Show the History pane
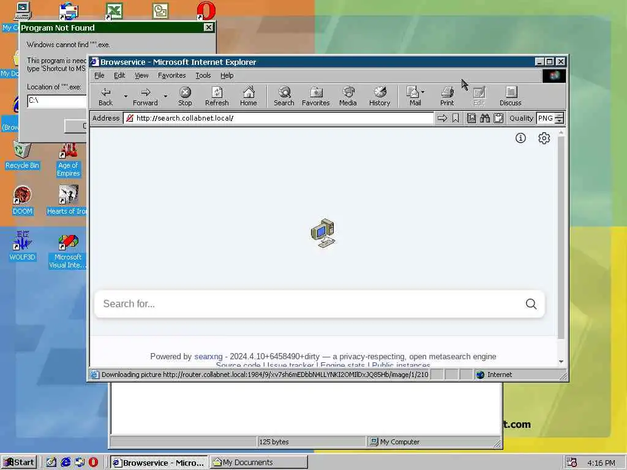This screenshot has width=627, height=470. 380,96
